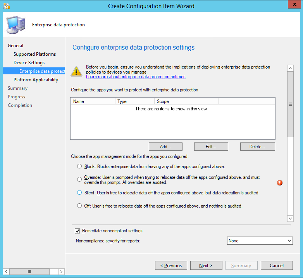Click the wizard title bar app icon

7,6
